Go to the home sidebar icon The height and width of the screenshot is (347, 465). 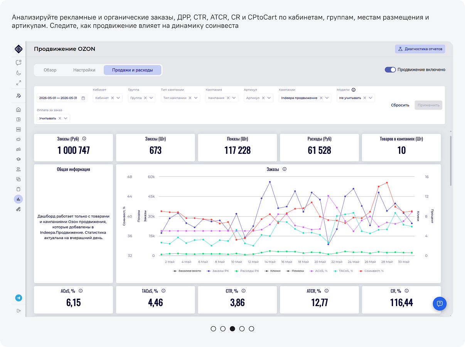(19, 109)
